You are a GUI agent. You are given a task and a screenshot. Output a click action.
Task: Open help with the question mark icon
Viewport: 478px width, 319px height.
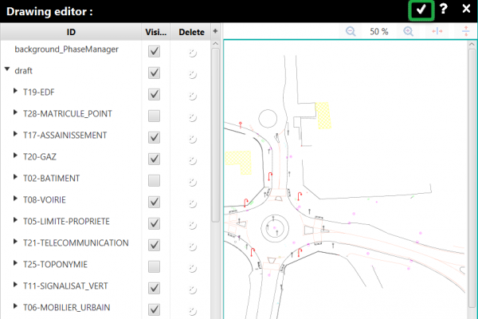[x=444, y=9]
